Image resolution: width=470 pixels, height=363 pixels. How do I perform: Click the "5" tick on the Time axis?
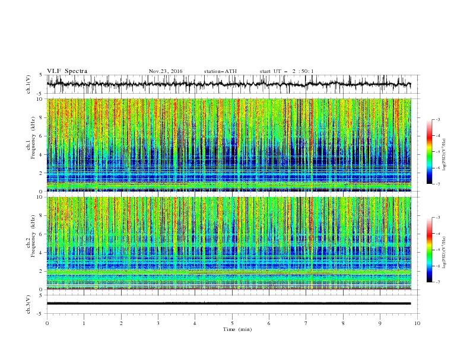[232, 323]
